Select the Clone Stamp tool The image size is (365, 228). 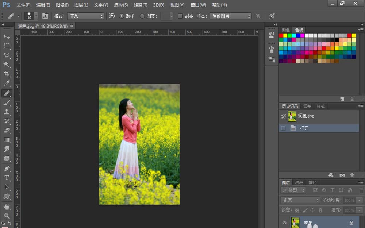pos(7,112)
